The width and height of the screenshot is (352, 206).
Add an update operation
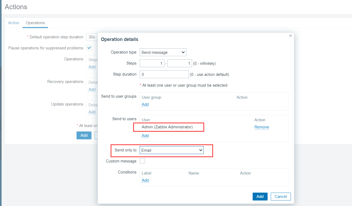click(92, 112)
